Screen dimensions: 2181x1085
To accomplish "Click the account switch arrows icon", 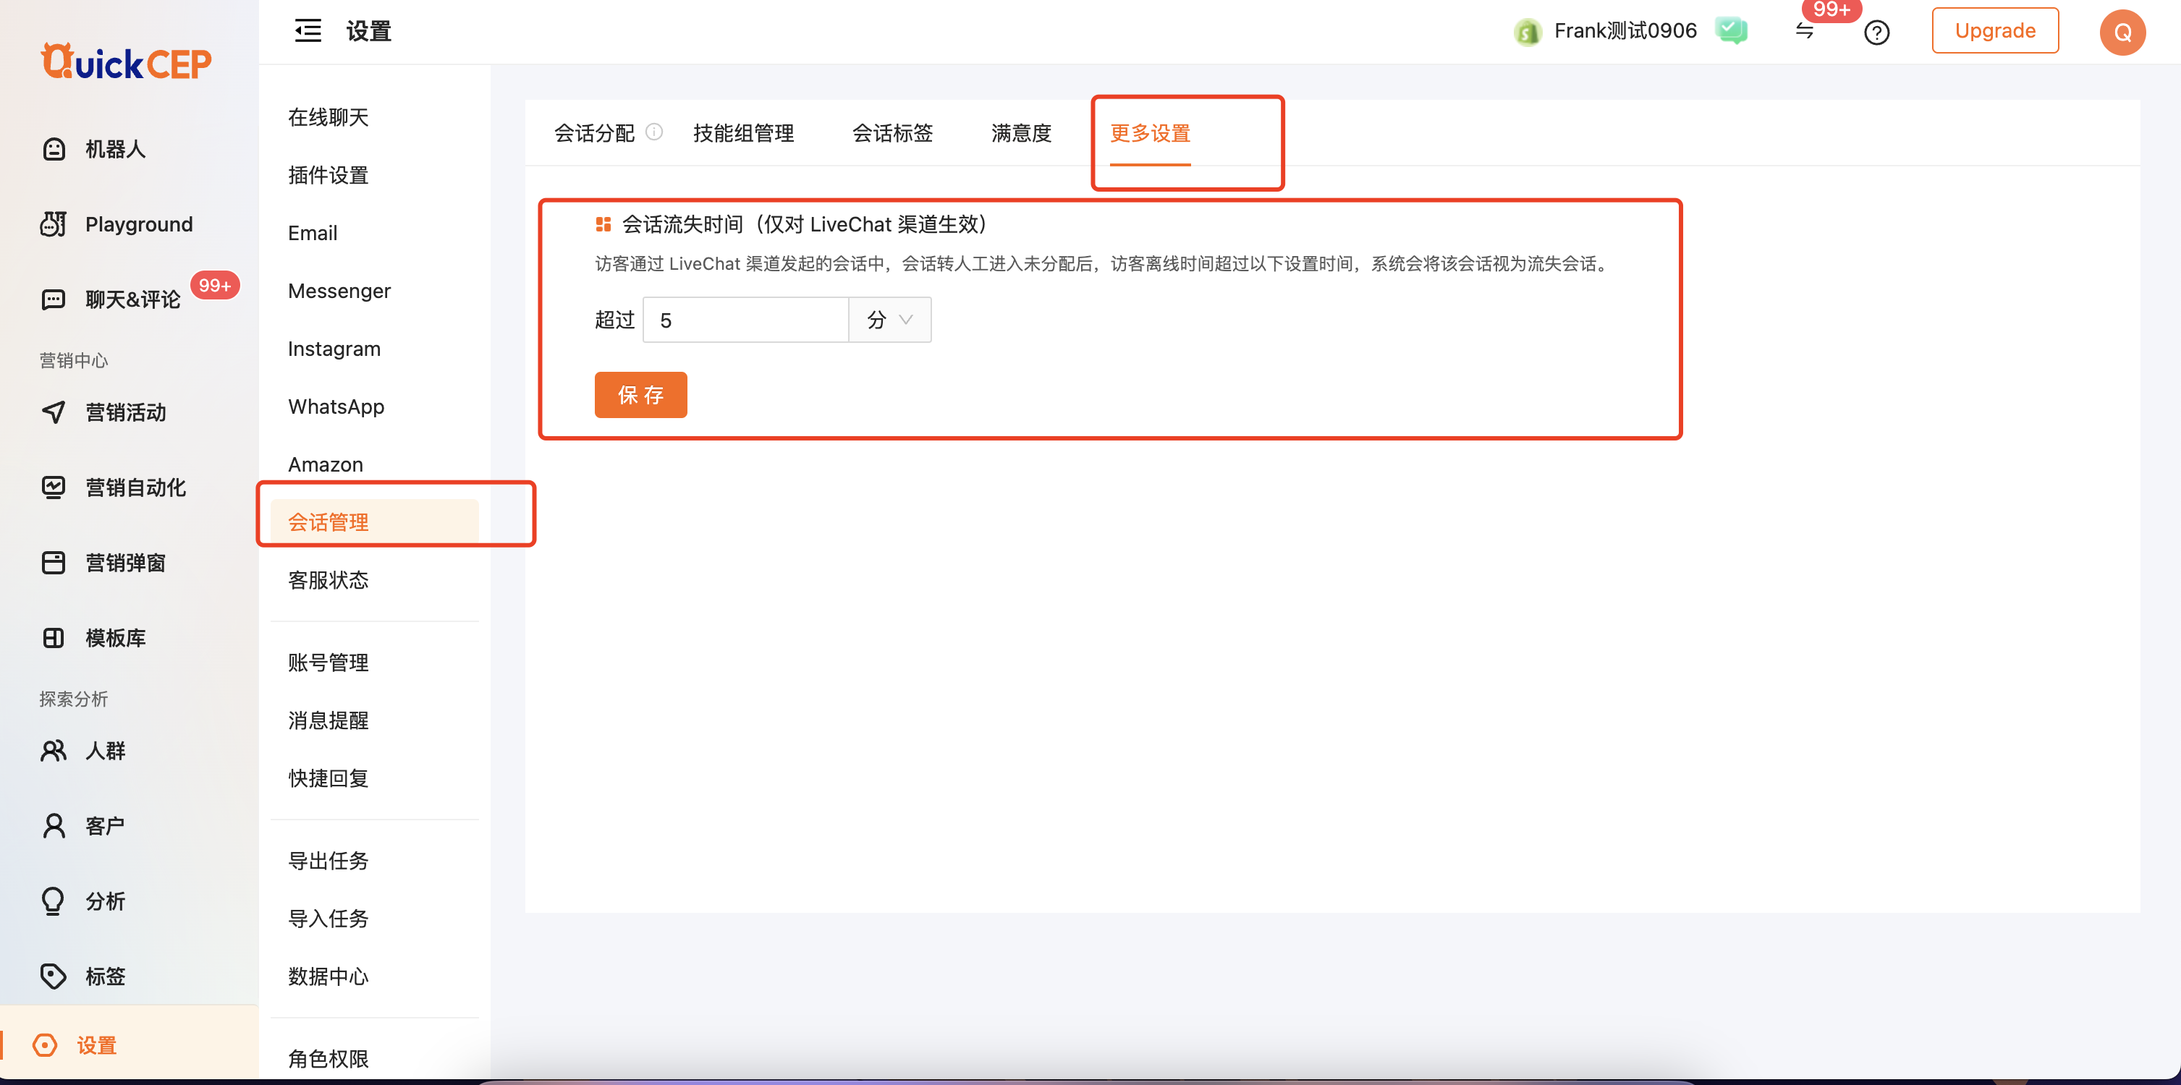I will 1804,31.
